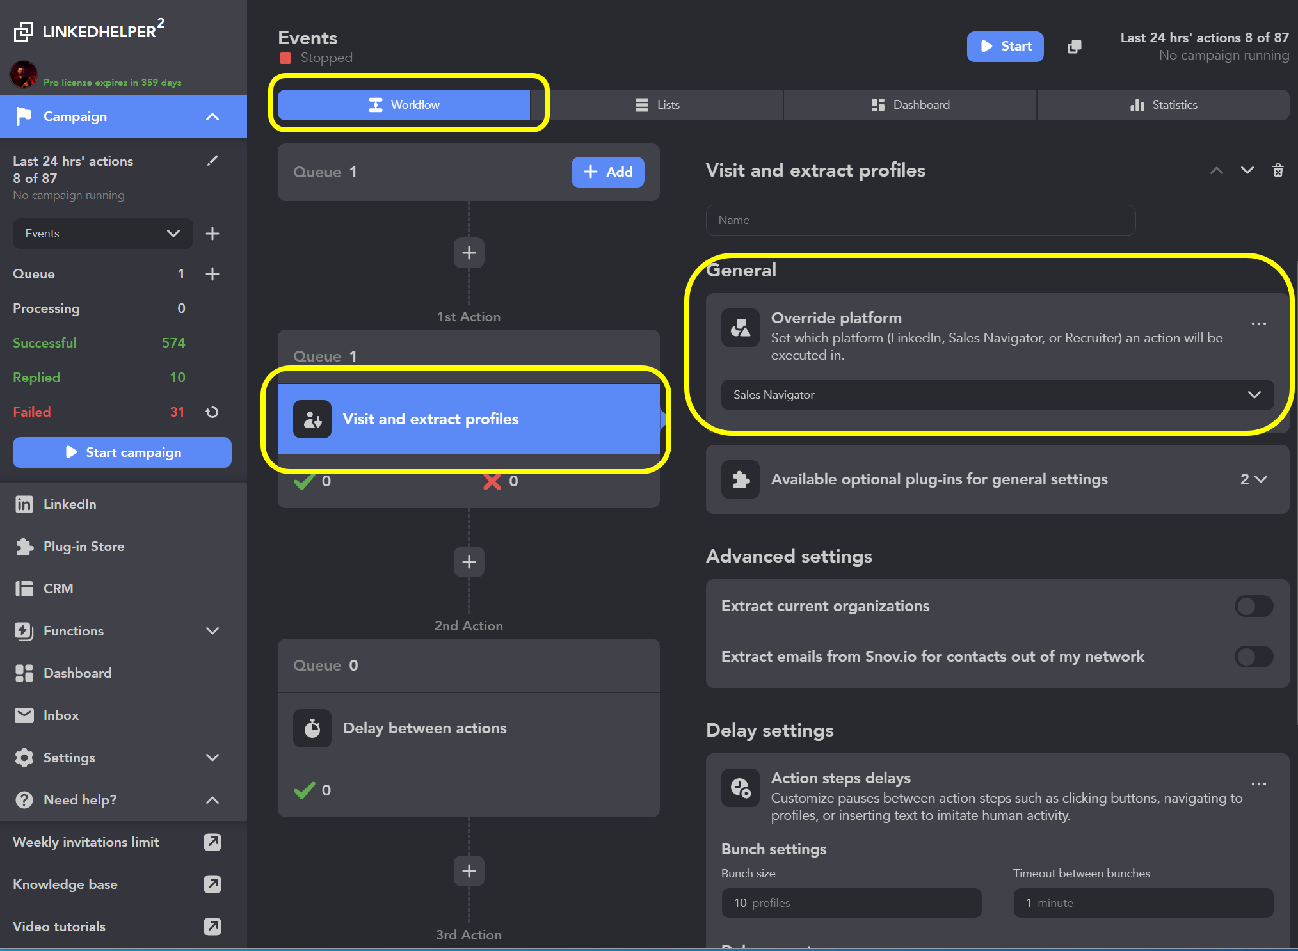1298x951 pixels.
Task: Toggle Extract current organizations
Action: click(1253, 606)
